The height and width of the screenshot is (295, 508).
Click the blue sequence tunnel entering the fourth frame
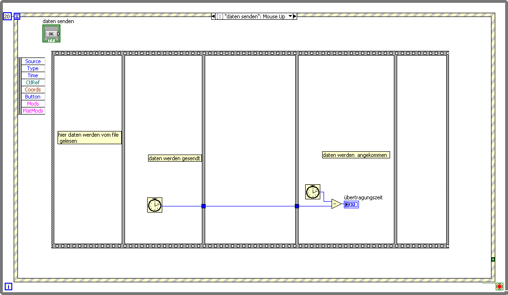pos(297,206)
